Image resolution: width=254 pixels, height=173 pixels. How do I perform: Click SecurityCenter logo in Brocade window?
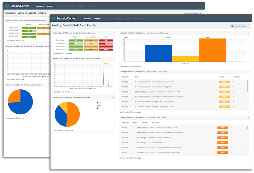click(x=17, y=6)
